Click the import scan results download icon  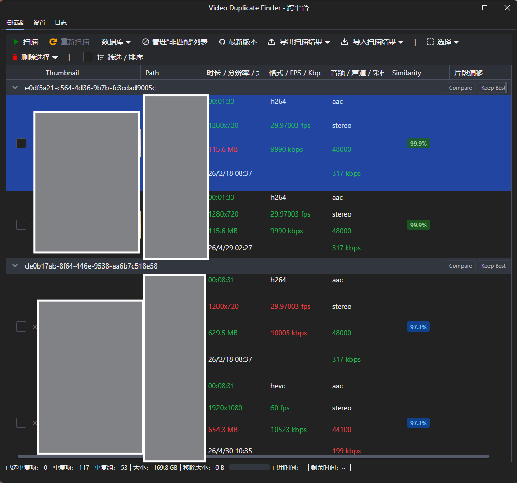(x=344, y=42)
